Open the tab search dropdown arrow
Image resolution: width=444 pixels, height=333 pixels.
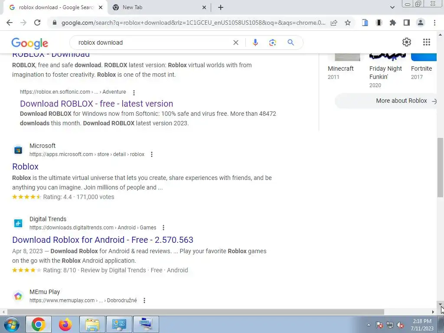[x=392, y=7]
